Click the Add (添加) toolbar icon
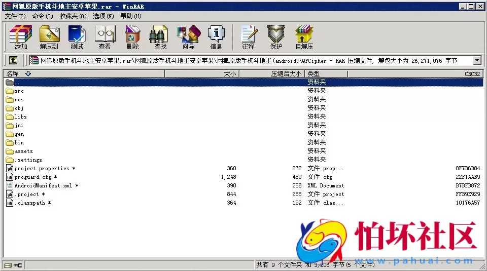This screenshot has width=487, height=271. [21, 37]
